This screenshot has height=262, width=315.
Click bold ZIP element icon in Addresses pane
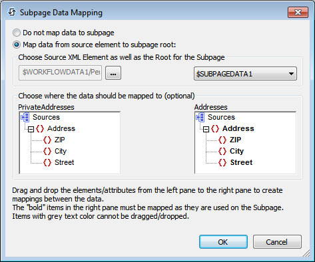coord(222,140)
